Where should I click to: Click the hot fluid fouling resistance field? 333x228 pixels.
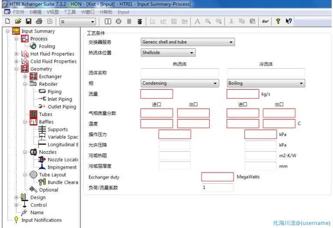175,155
